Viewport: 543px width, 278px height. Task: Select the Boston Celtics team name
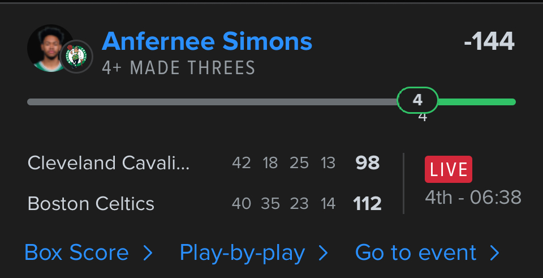click(90, 203)
